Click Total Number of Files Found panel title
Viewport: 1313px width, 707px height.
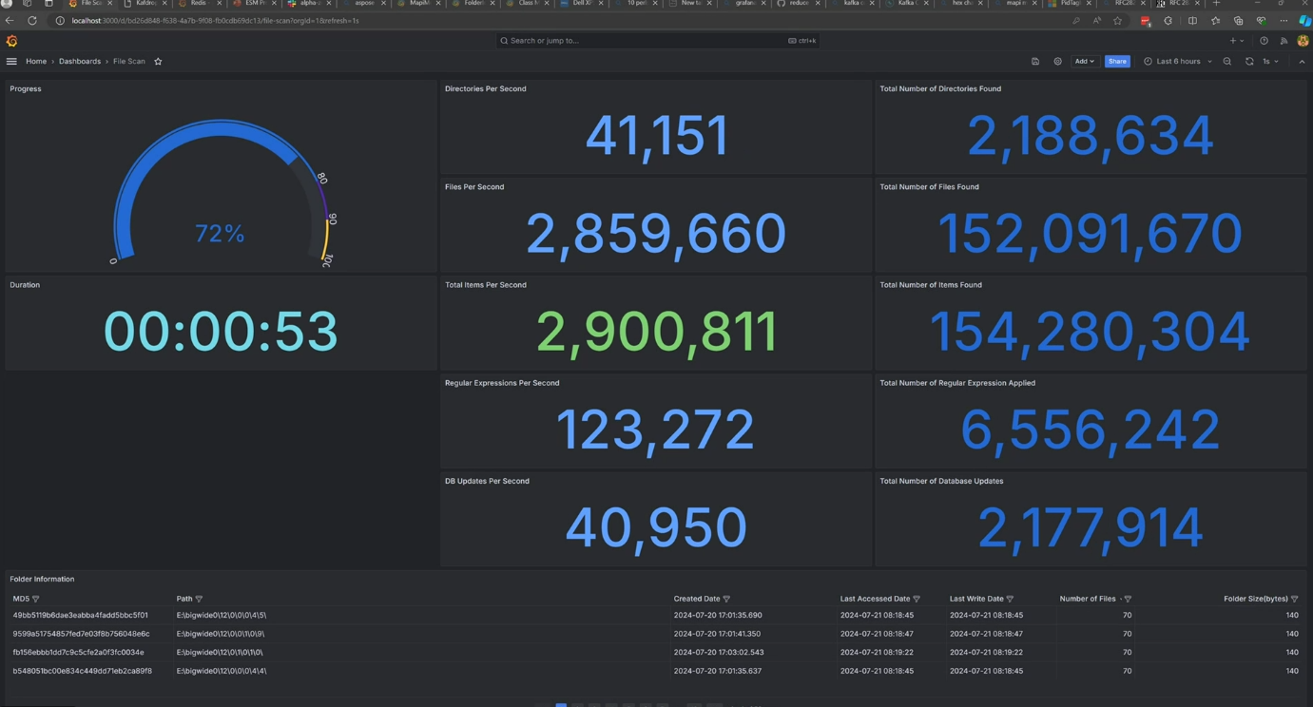click(x=929, y=187)
